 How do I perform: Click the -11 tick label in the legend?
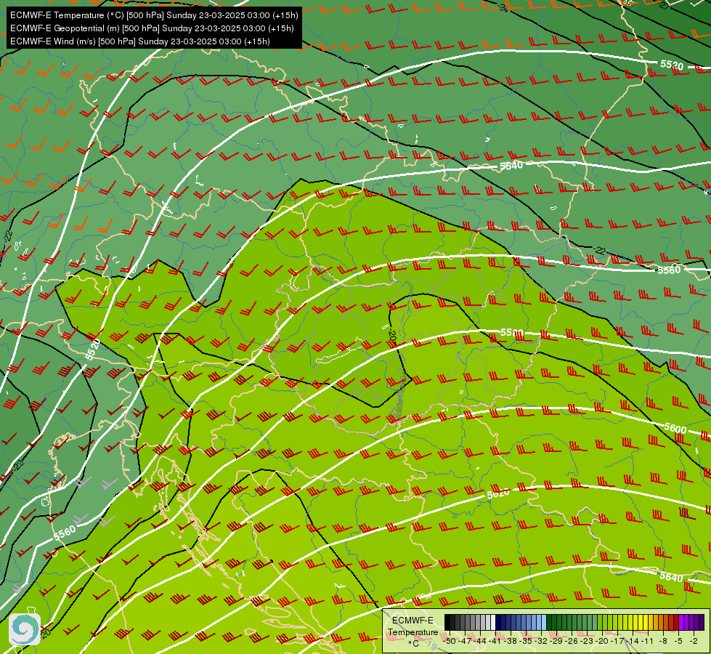[x=649, y=641]
